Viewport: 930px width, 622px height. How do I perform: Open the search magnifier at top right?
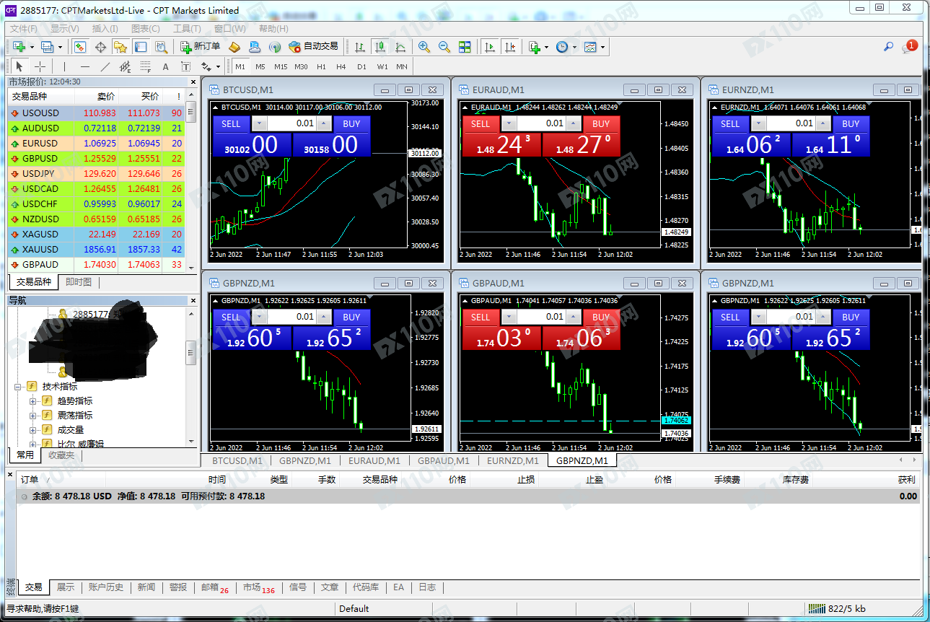click(888, 47)
